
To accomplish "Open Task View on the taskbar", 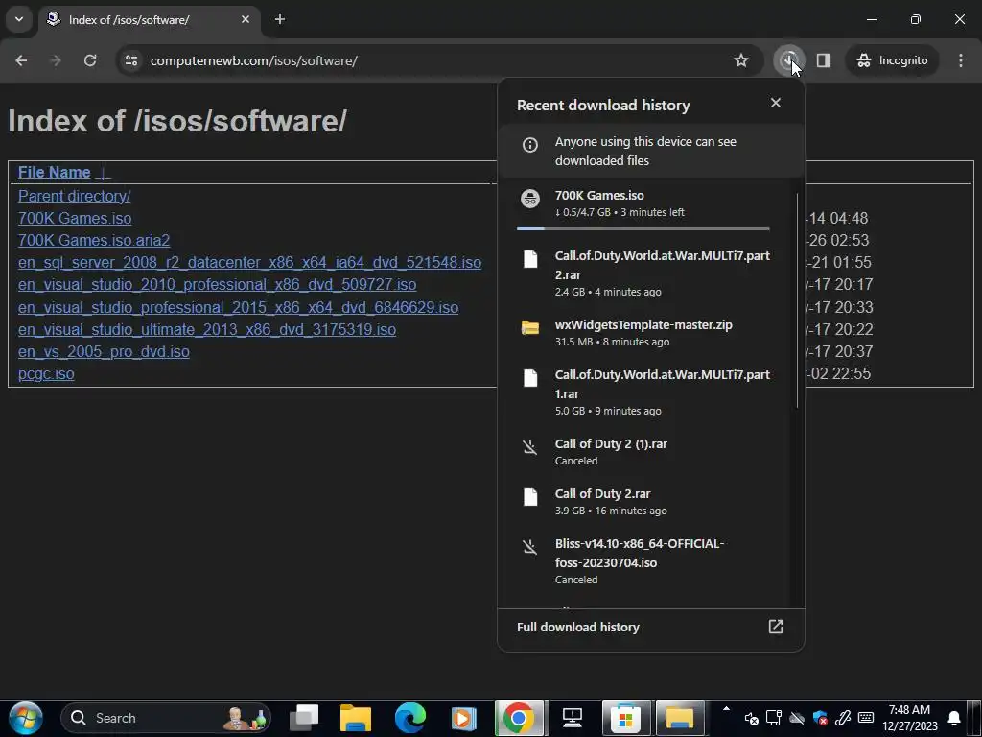I will (x=304, y=718).
